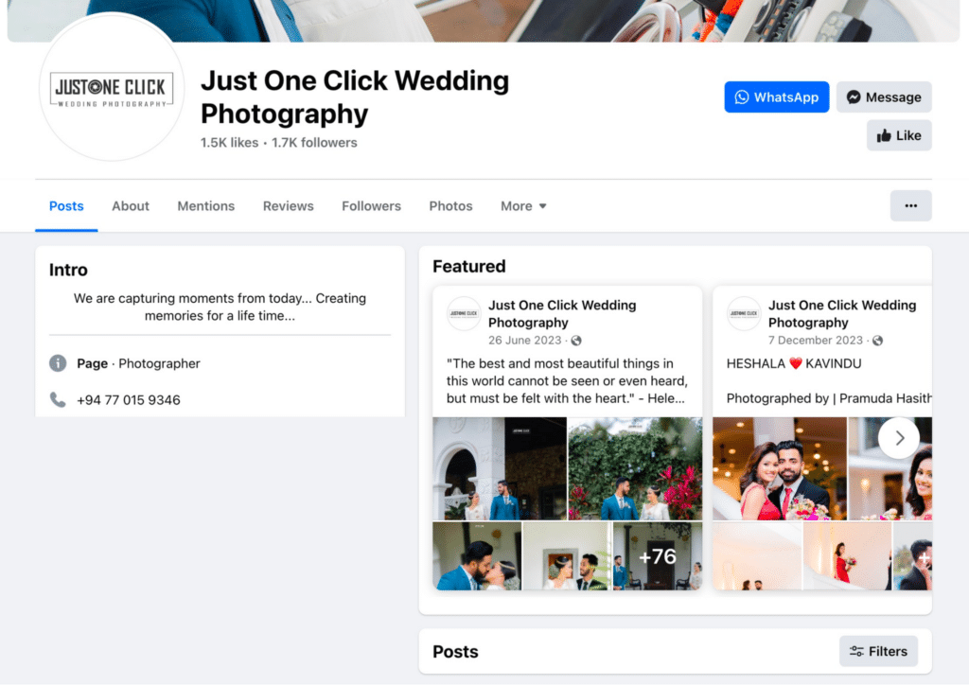Click the HESHALA KAVINDU post caption
The image size is (969, 685).
[794, 364]
